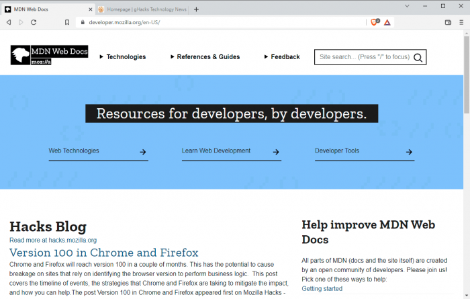Click the site search magnifier icon
The height and width of the screenshot is (299, 470).
click(418, 57)
